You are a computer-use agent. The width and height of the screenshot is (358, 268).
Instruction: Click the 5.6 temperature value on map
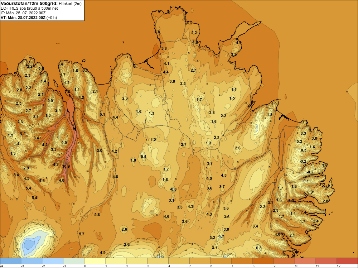pyautogui.click(x=97, y=215)
